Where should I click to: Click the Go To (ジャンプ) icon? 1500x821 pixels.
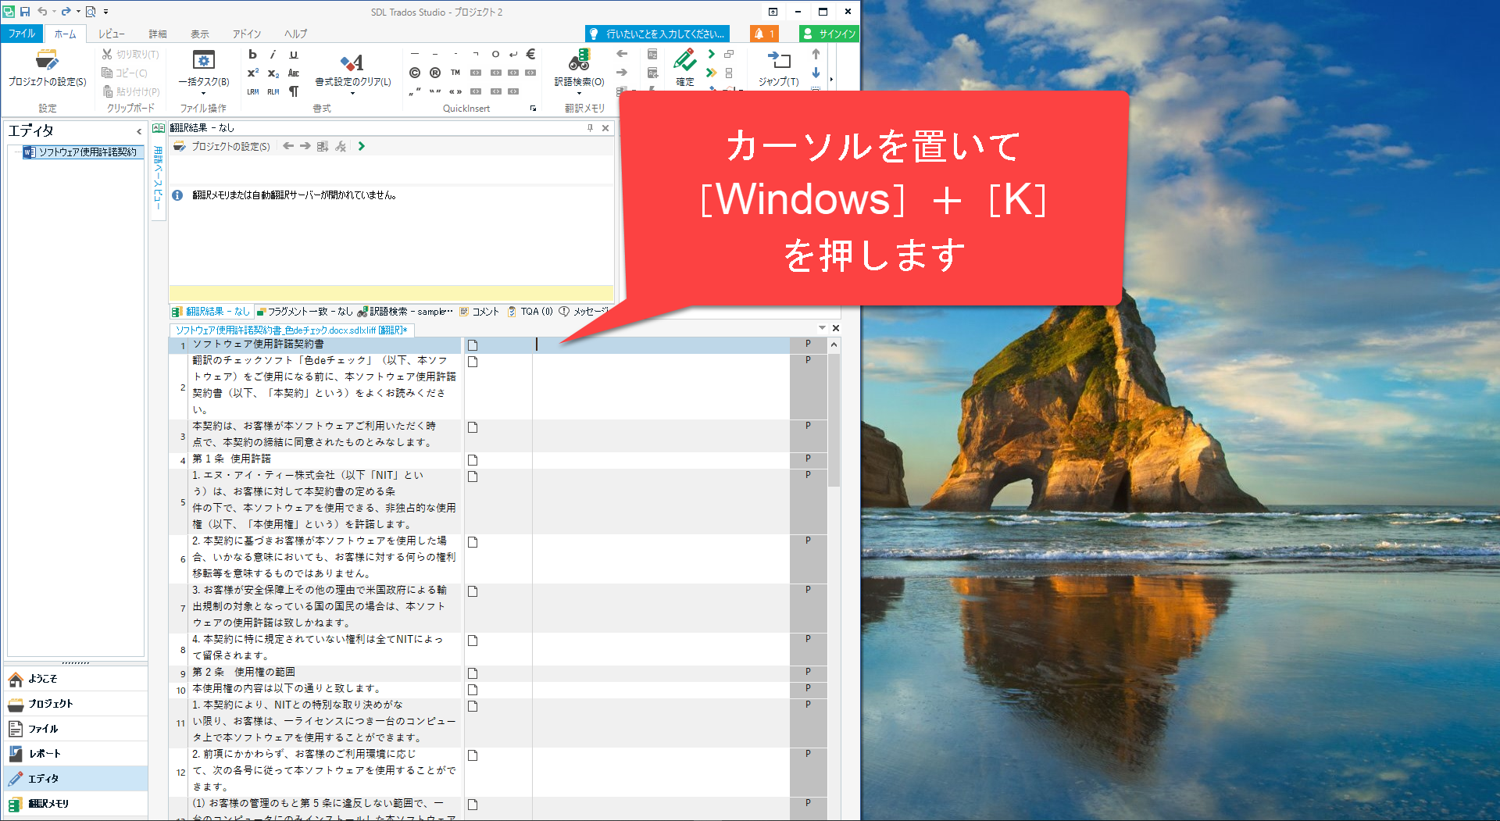pos(778,61)
